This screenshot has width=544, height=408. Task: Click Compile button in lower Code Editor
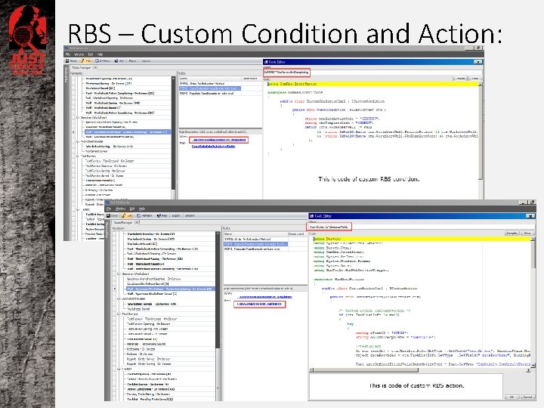click(512, 233)
